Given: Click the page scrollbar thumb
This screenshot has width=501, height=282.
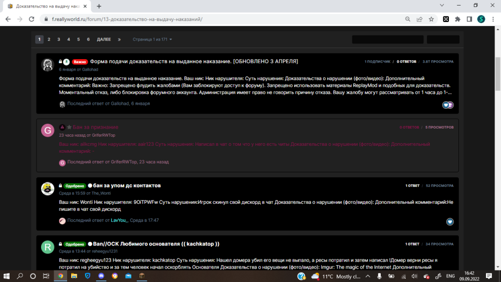Looking at the screenshot, I should pyautogui.click(x=498, y=74).
